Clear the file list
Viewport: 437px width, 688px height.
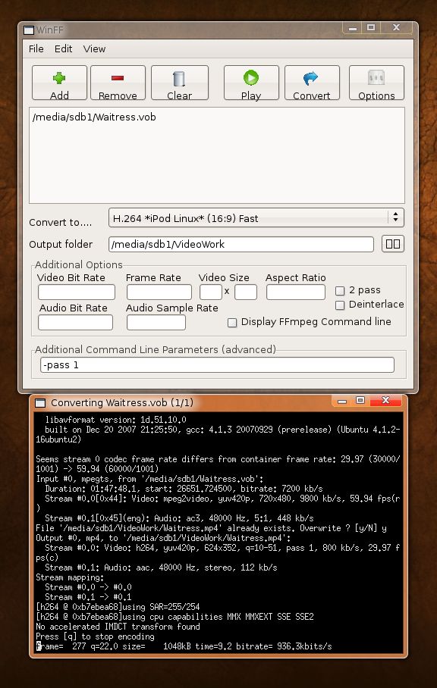pyautogui.click(x=180, y=83)
